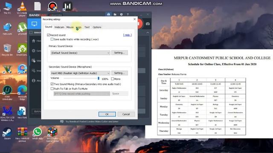Open the Home section in Bandicam sidebar

click(36, 41)
